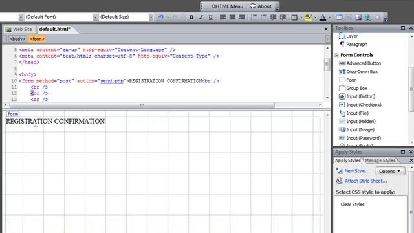Open the style dropdown arrow left of Default Font
Image resolution: width=414 pixels, height=233 pixels.
pyautogui.click(x=21, y=17)
